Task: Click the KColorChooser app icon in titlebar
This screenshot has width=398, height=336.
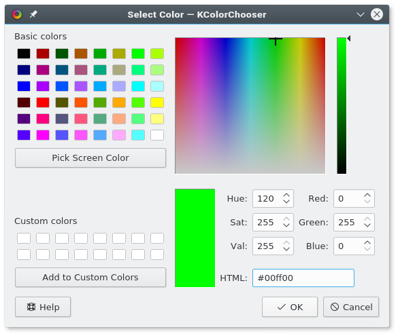Action: [17, 14]
